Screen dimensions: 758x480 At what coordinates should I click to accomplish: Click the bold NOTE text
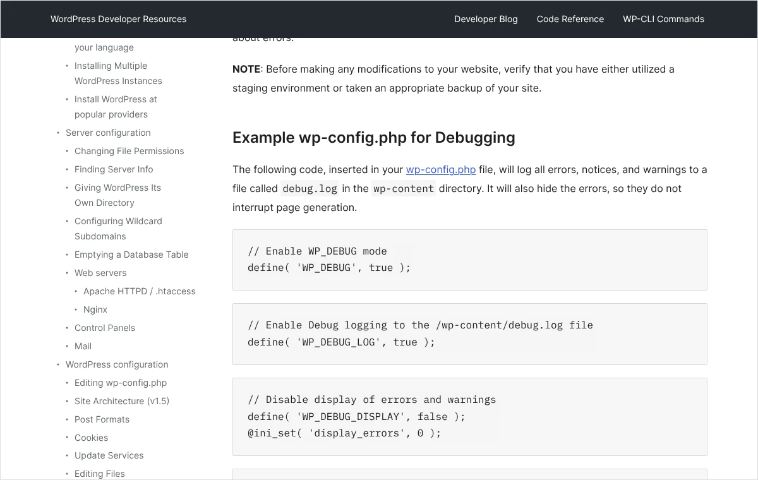tap(246, 69)
